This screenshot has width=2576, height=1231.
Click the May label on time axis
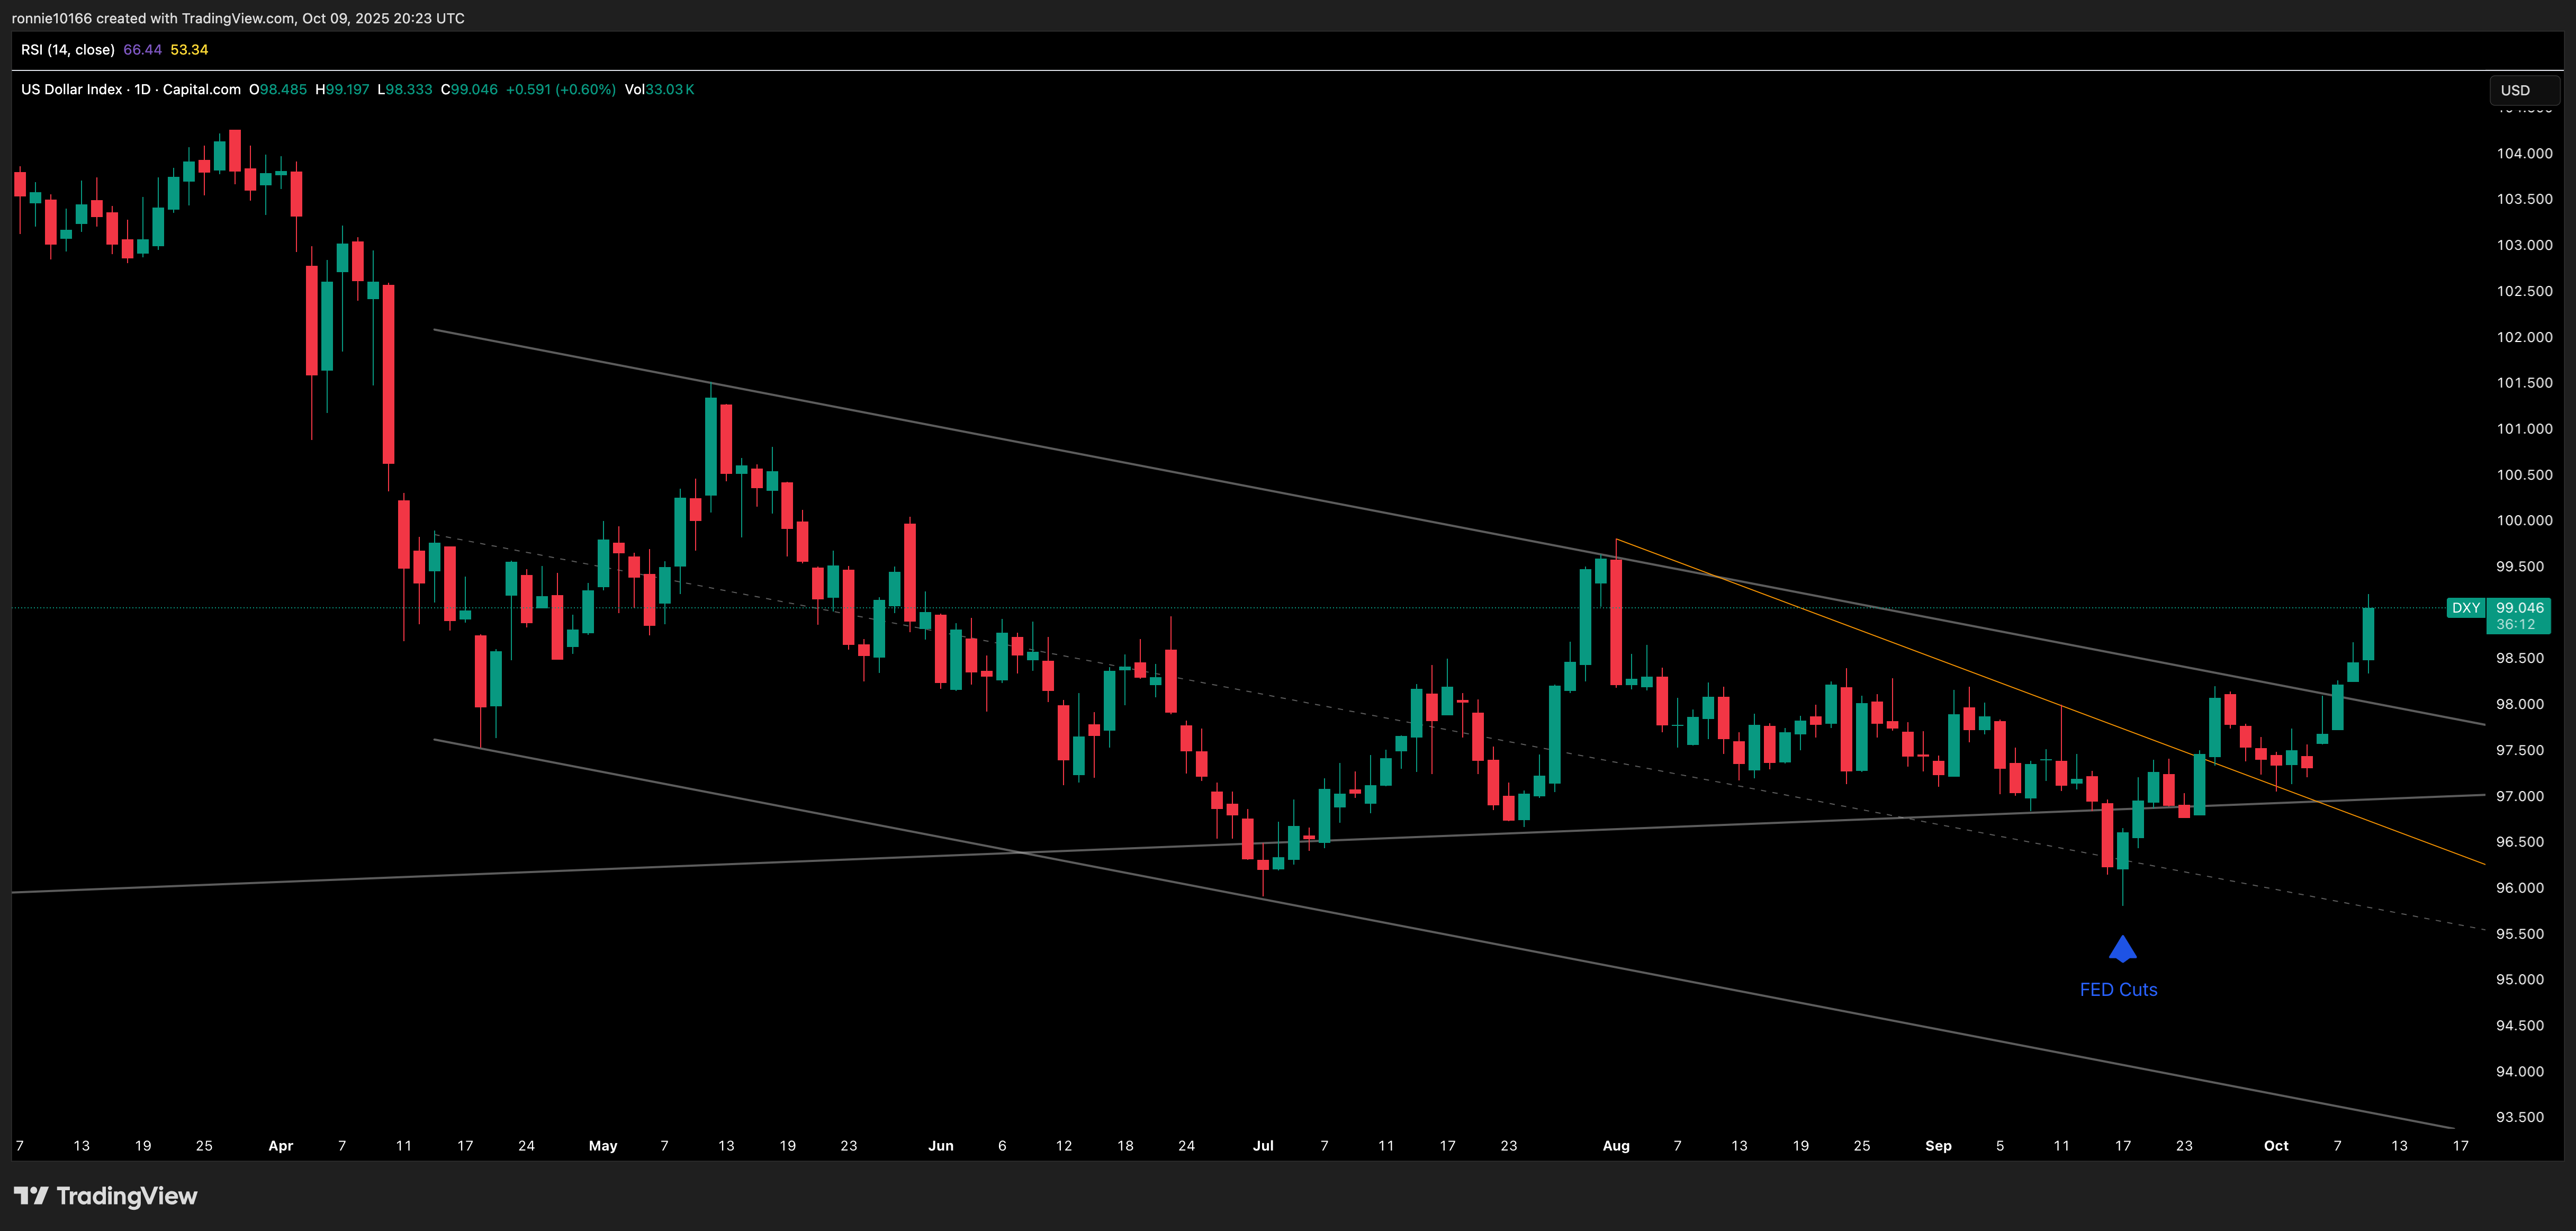pyautogui.click(x=603, y=1146)
